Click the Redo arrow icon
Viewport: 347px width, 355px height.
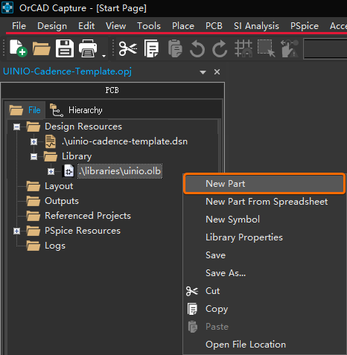pyautogui.click(x=220, y=48)
